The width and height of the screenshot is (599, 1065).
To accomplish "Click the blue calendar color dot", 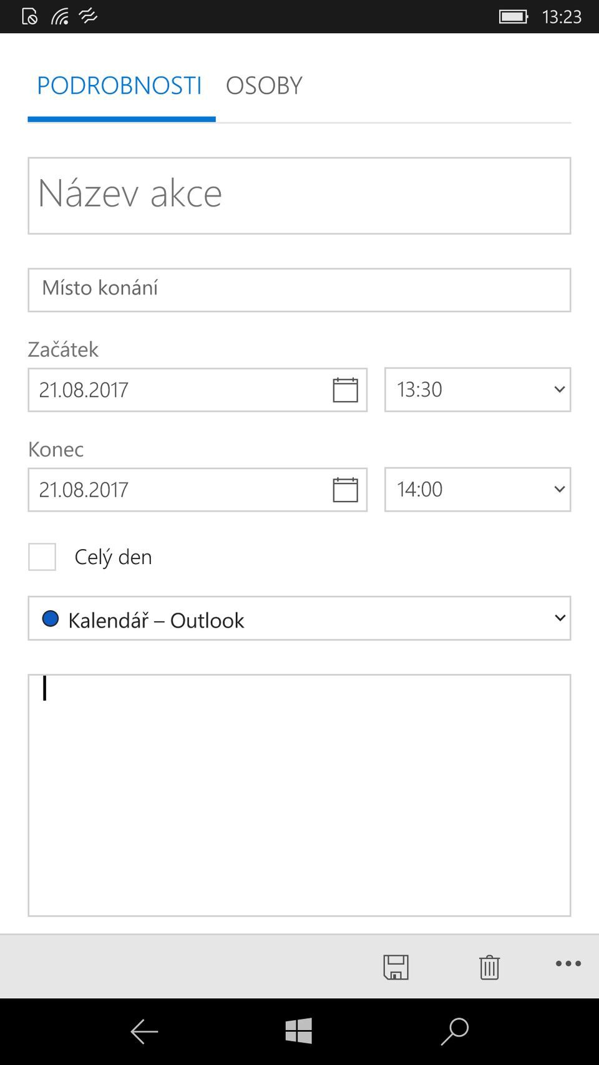I will coord(51,618).
